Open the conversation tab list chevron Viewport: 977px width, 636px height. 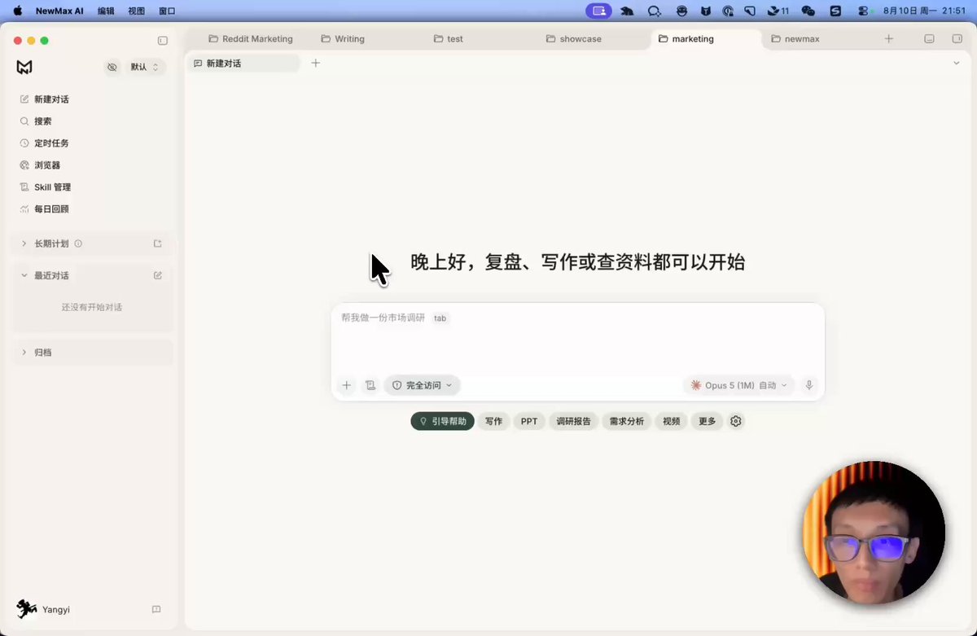[x=957, y=64]
